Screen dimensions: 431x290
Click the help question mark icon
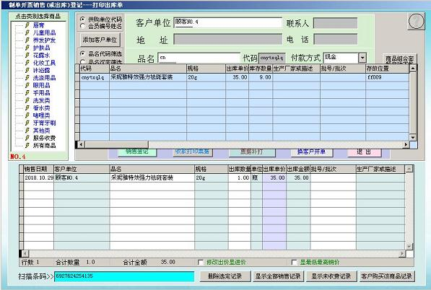[416, 22]
